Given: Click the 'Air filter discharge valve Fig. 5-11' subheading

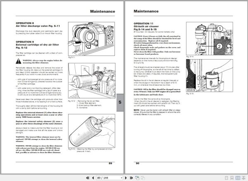Looking at the screenshot, I should coord(38,26).
